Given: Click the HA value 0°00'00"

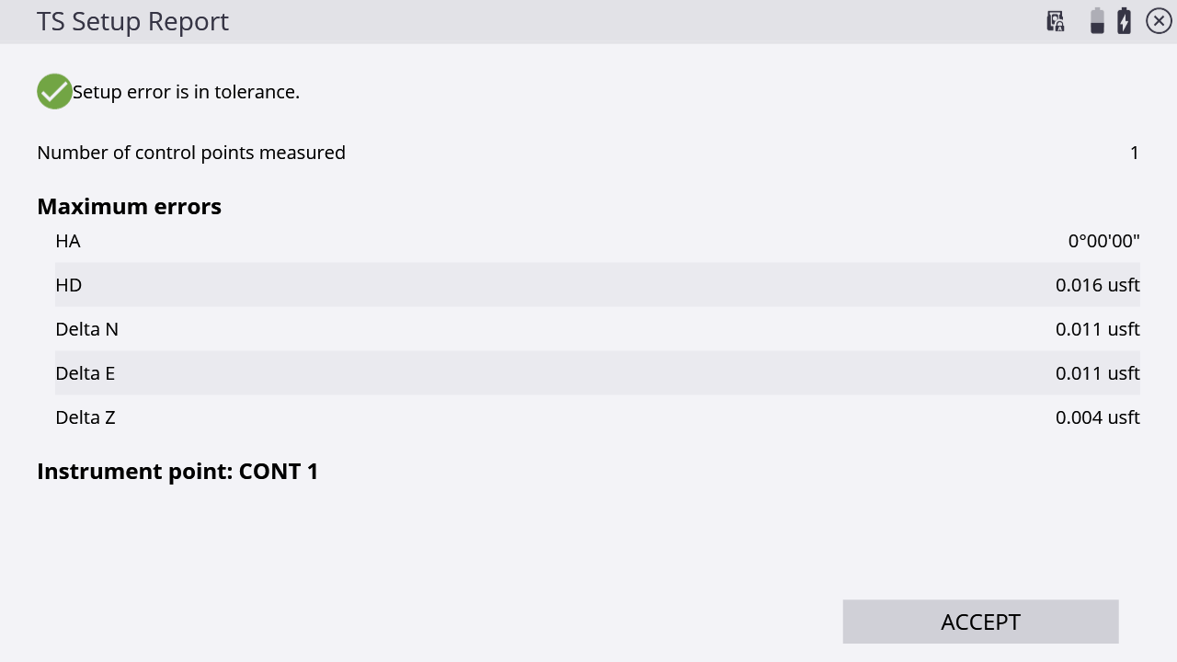Looking at the screenshot, I should [x=1103, y=241].
